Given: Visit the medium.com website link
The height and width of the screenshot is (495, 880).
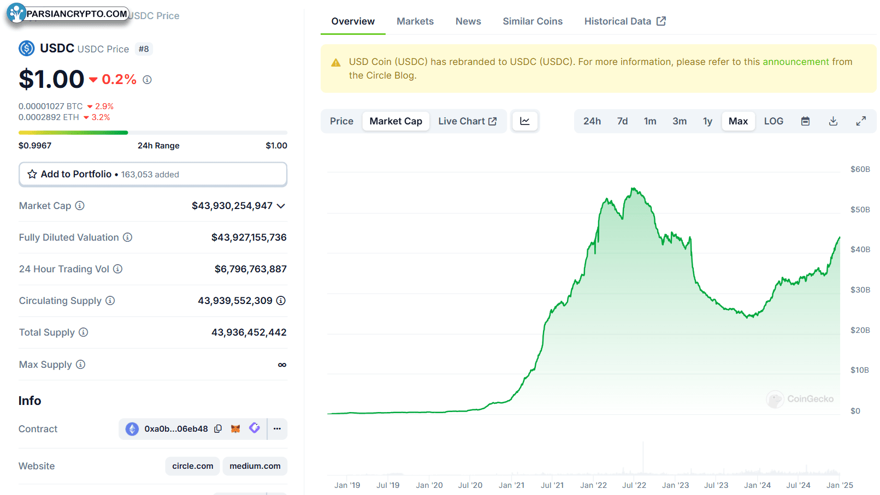Looking at the screenshot, I should tap(255, 466).
